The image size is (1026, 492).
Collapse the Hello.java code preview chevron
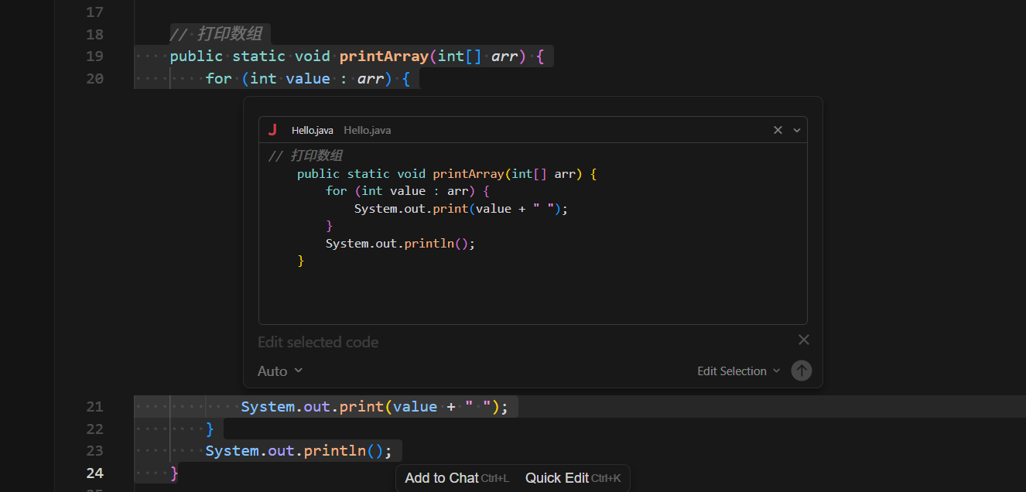click(x=797, y=130)
